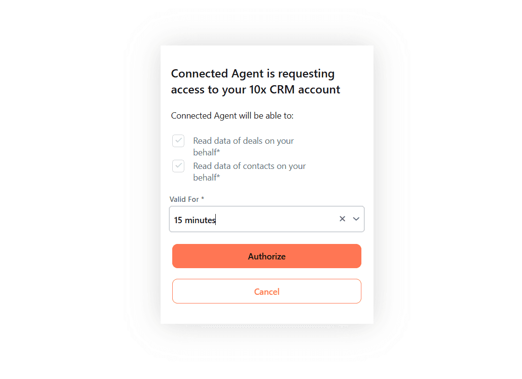Click the checkmark icon beside contacts permission

(178, 166)
